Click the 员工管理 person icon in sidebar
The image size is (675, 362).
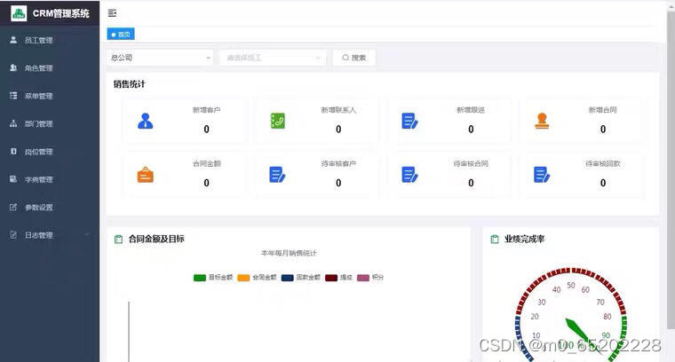13,40
